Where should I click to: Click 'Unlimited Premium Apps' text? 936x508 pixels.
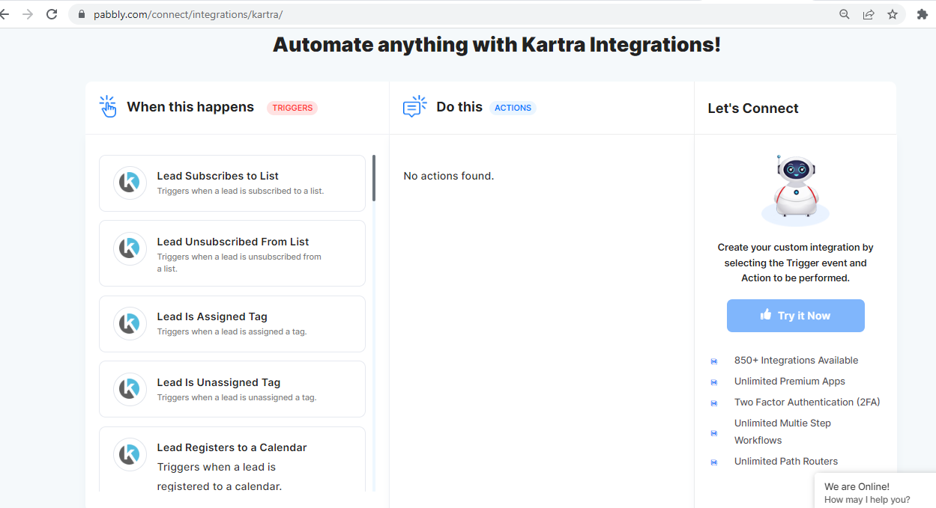pyautogui.click(x=790, y=382)
